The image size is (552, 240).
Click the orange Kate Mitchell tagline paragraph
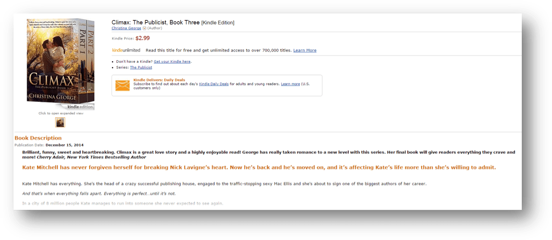point(259,167)
